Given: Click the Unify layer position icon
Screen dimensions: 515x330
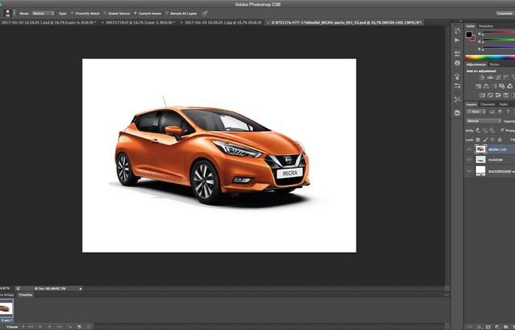Looking at the screenshot, I should tap(478, 130).
